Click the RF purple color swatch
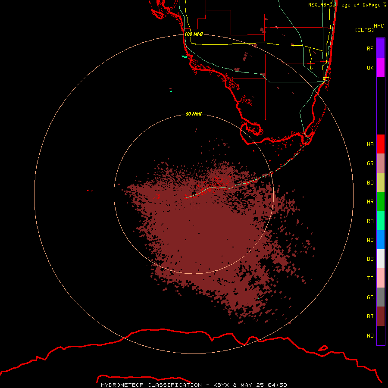Screen dimensions: 388x388 coord(381,48)
